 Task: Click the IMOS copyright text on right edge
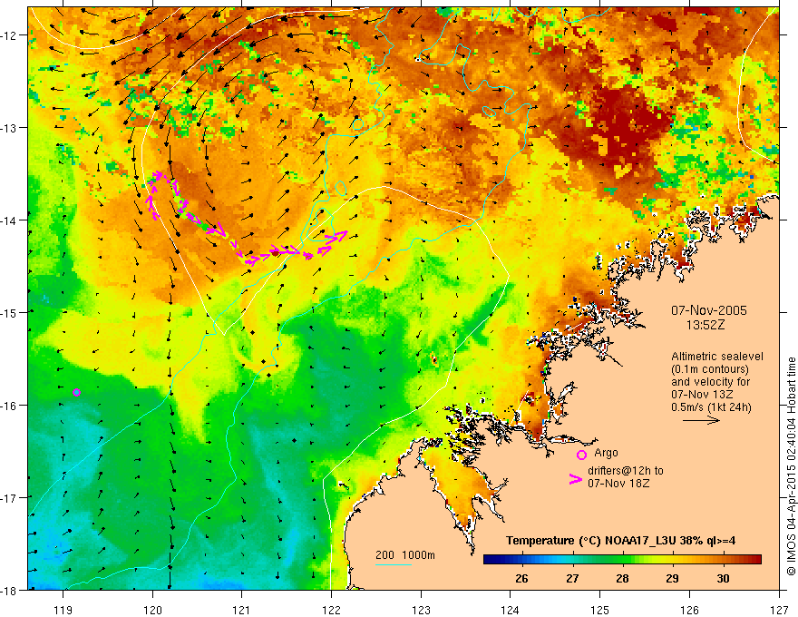(792, 466)
